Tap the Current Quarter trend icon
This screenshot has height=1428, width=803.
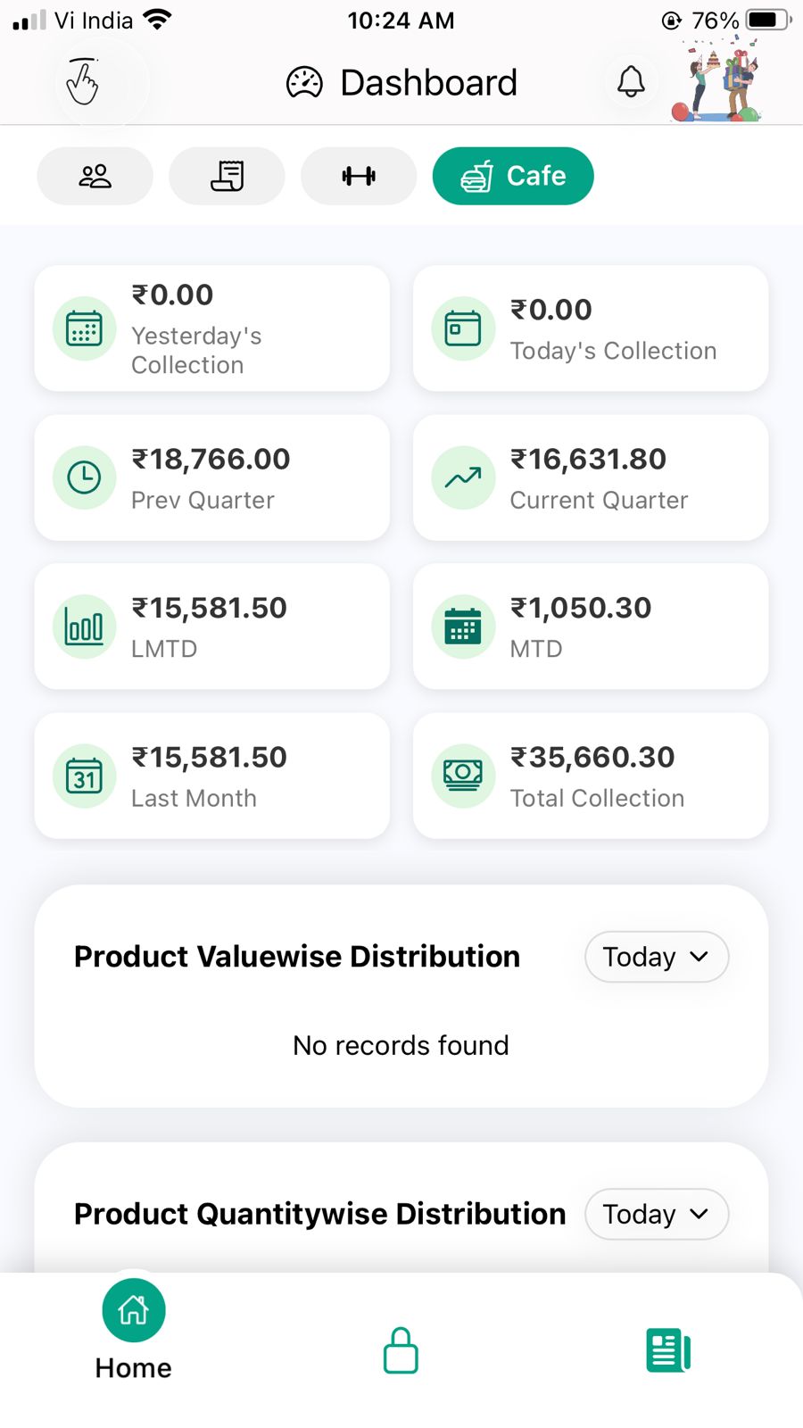(463, 477)
